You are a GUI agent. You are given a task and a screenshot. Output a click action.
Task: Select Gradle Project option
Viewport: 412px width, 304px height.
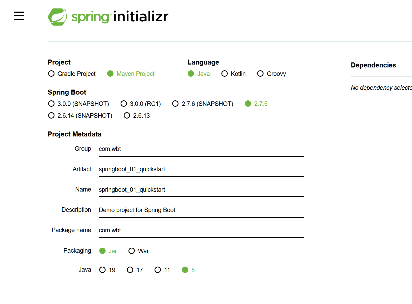tap(52, 74)
